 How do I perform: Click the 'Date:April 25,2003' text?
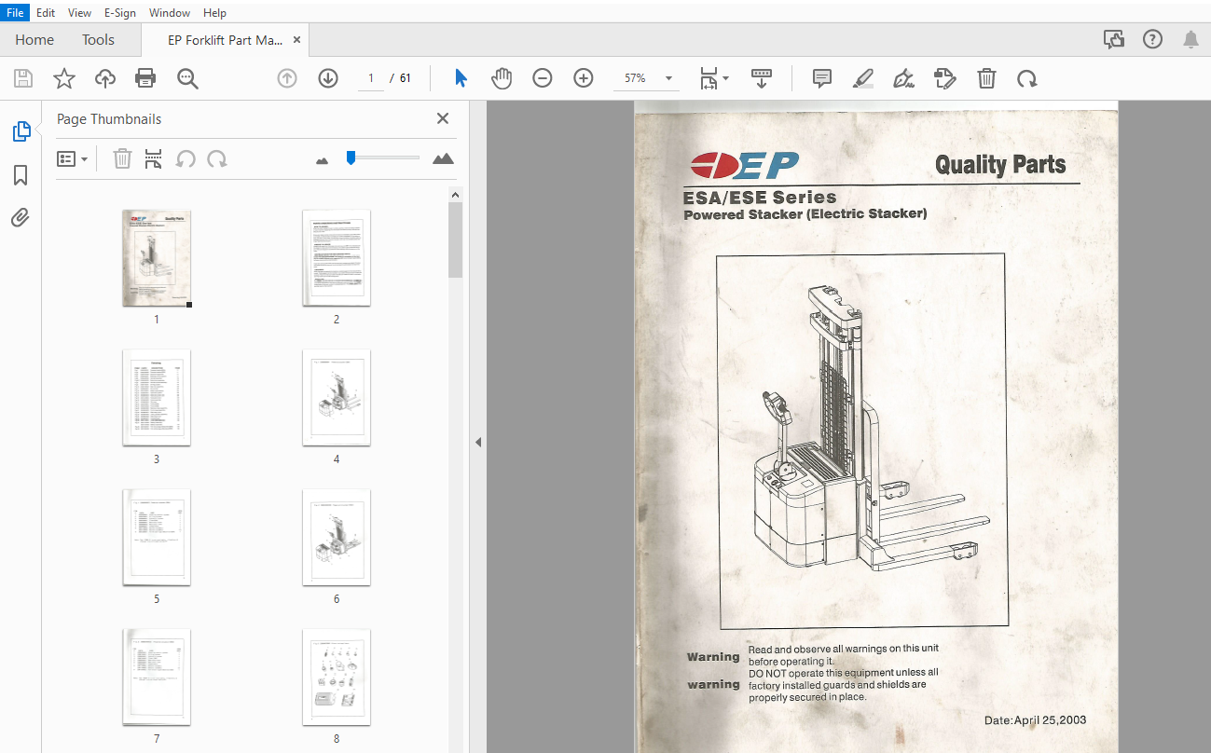click(1035, 720)
